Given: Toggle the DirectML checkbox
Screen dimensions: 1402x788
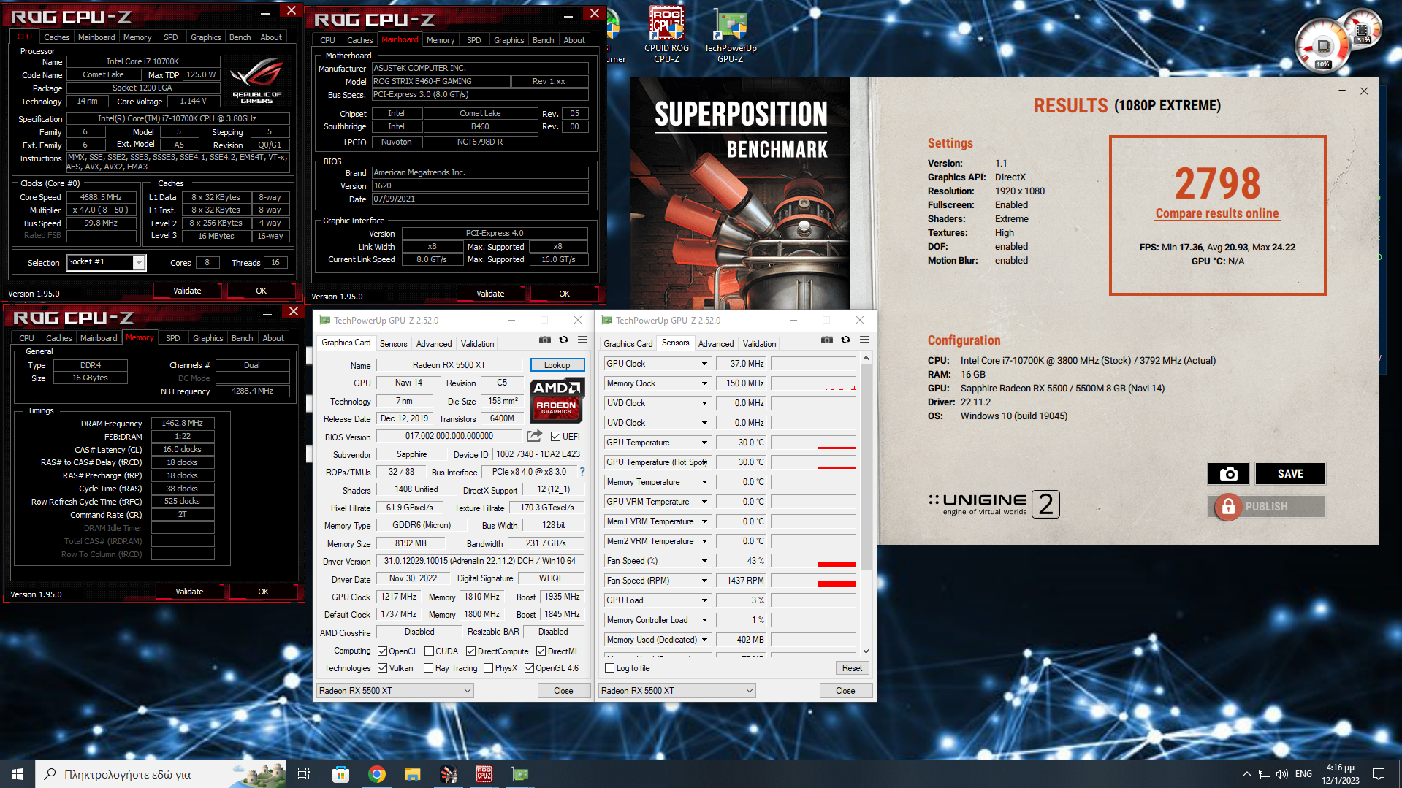Looking at the screenshot, I should tap(541, 651).
